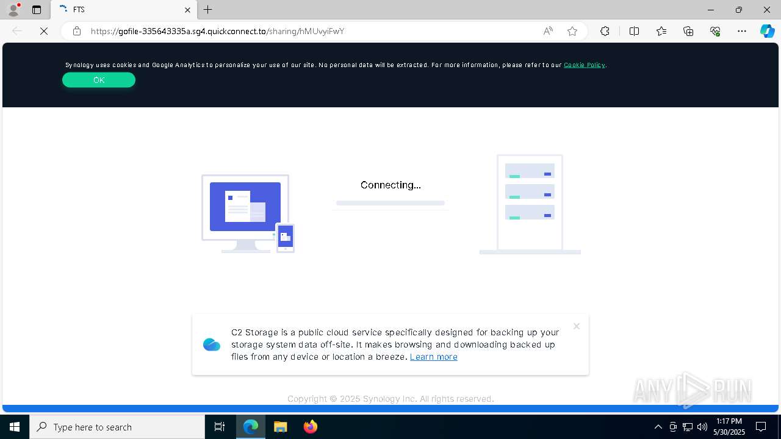Click the Copyright Synology Inc. footer text
The height and width of the screenshot is (439, 781).
point(390,399)
